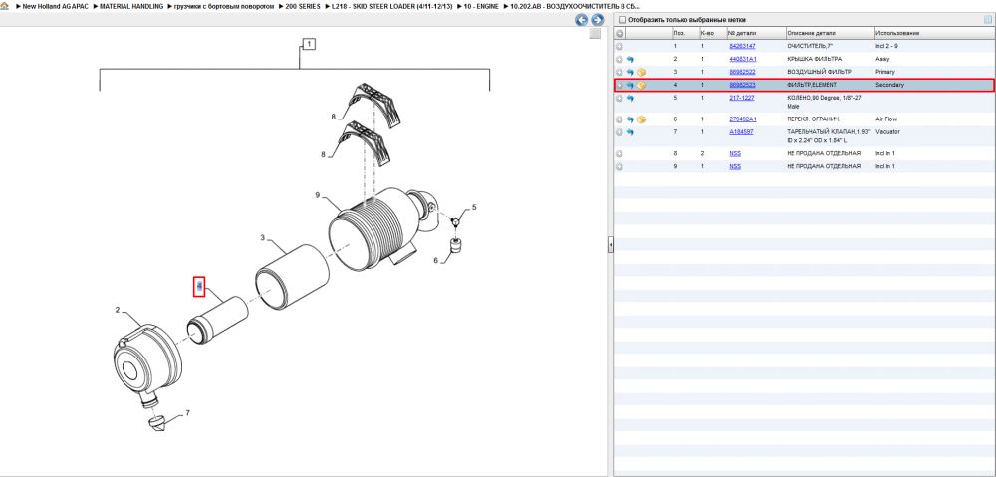Enable show only selected marks checkbox
This screenshot has width=996, height=477.
622,20
